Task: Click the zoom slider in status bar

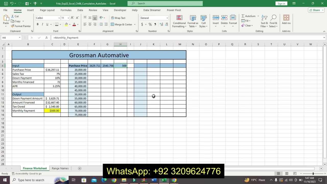Action: (313, 174)
